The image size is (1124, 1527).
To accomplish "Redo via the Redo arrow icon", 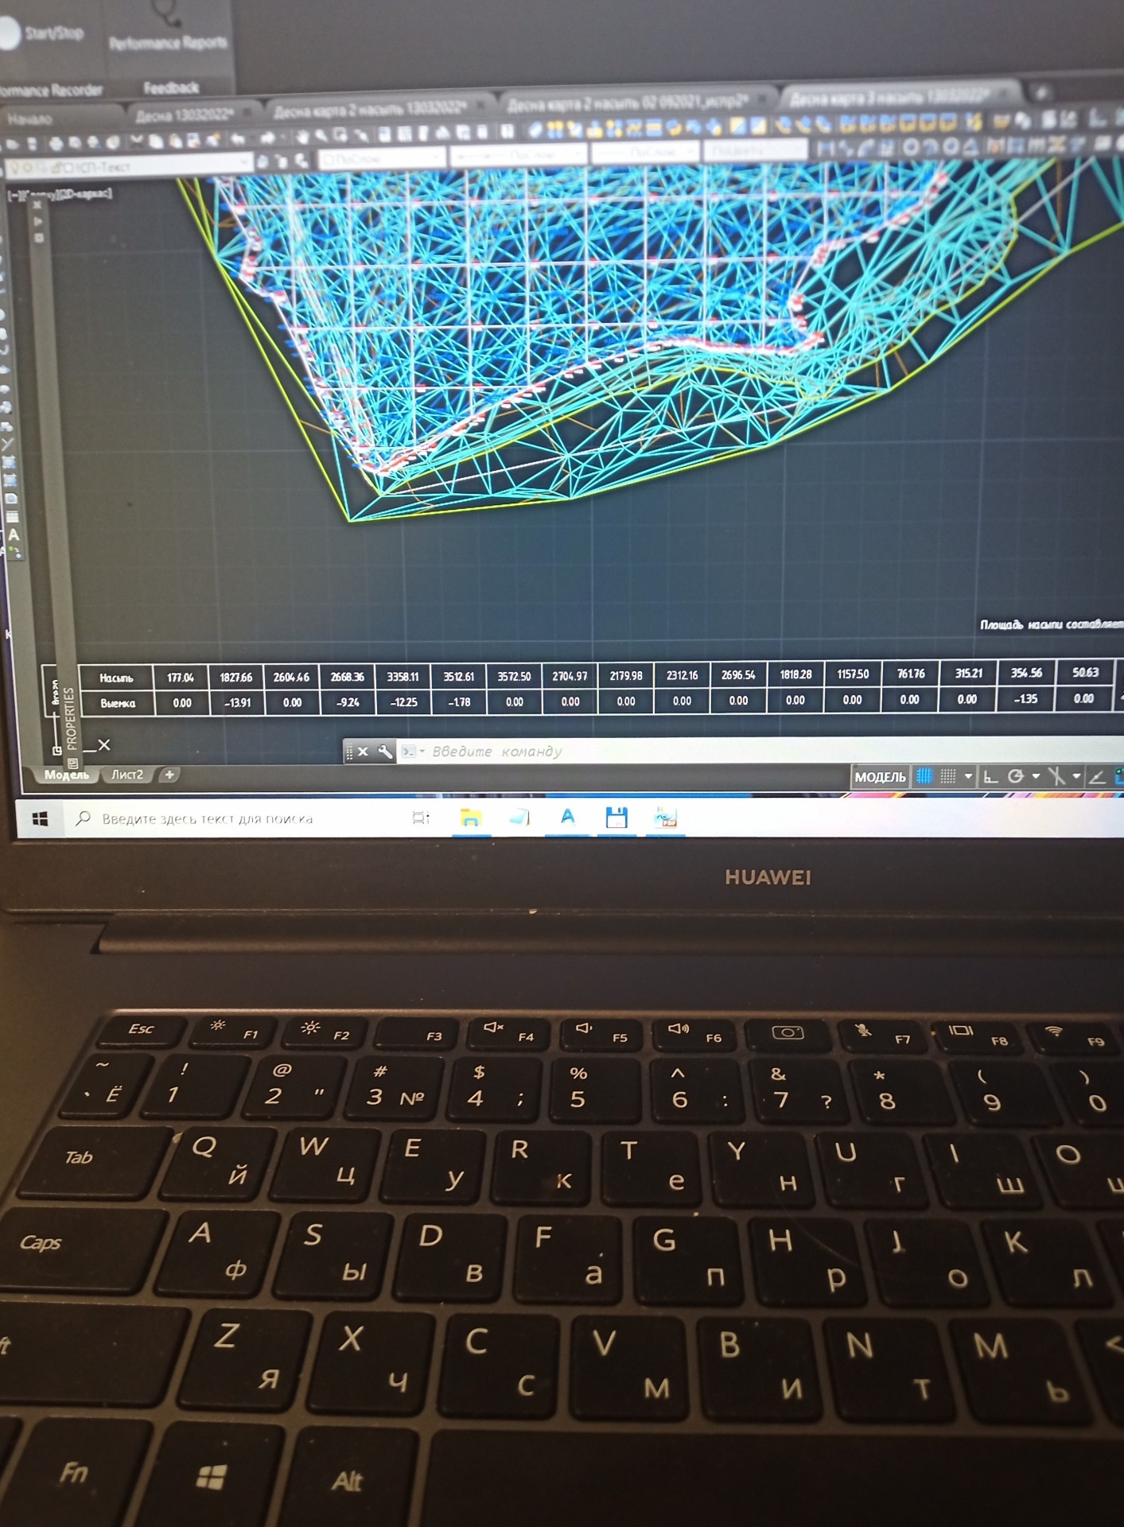I will click(268, 138).
